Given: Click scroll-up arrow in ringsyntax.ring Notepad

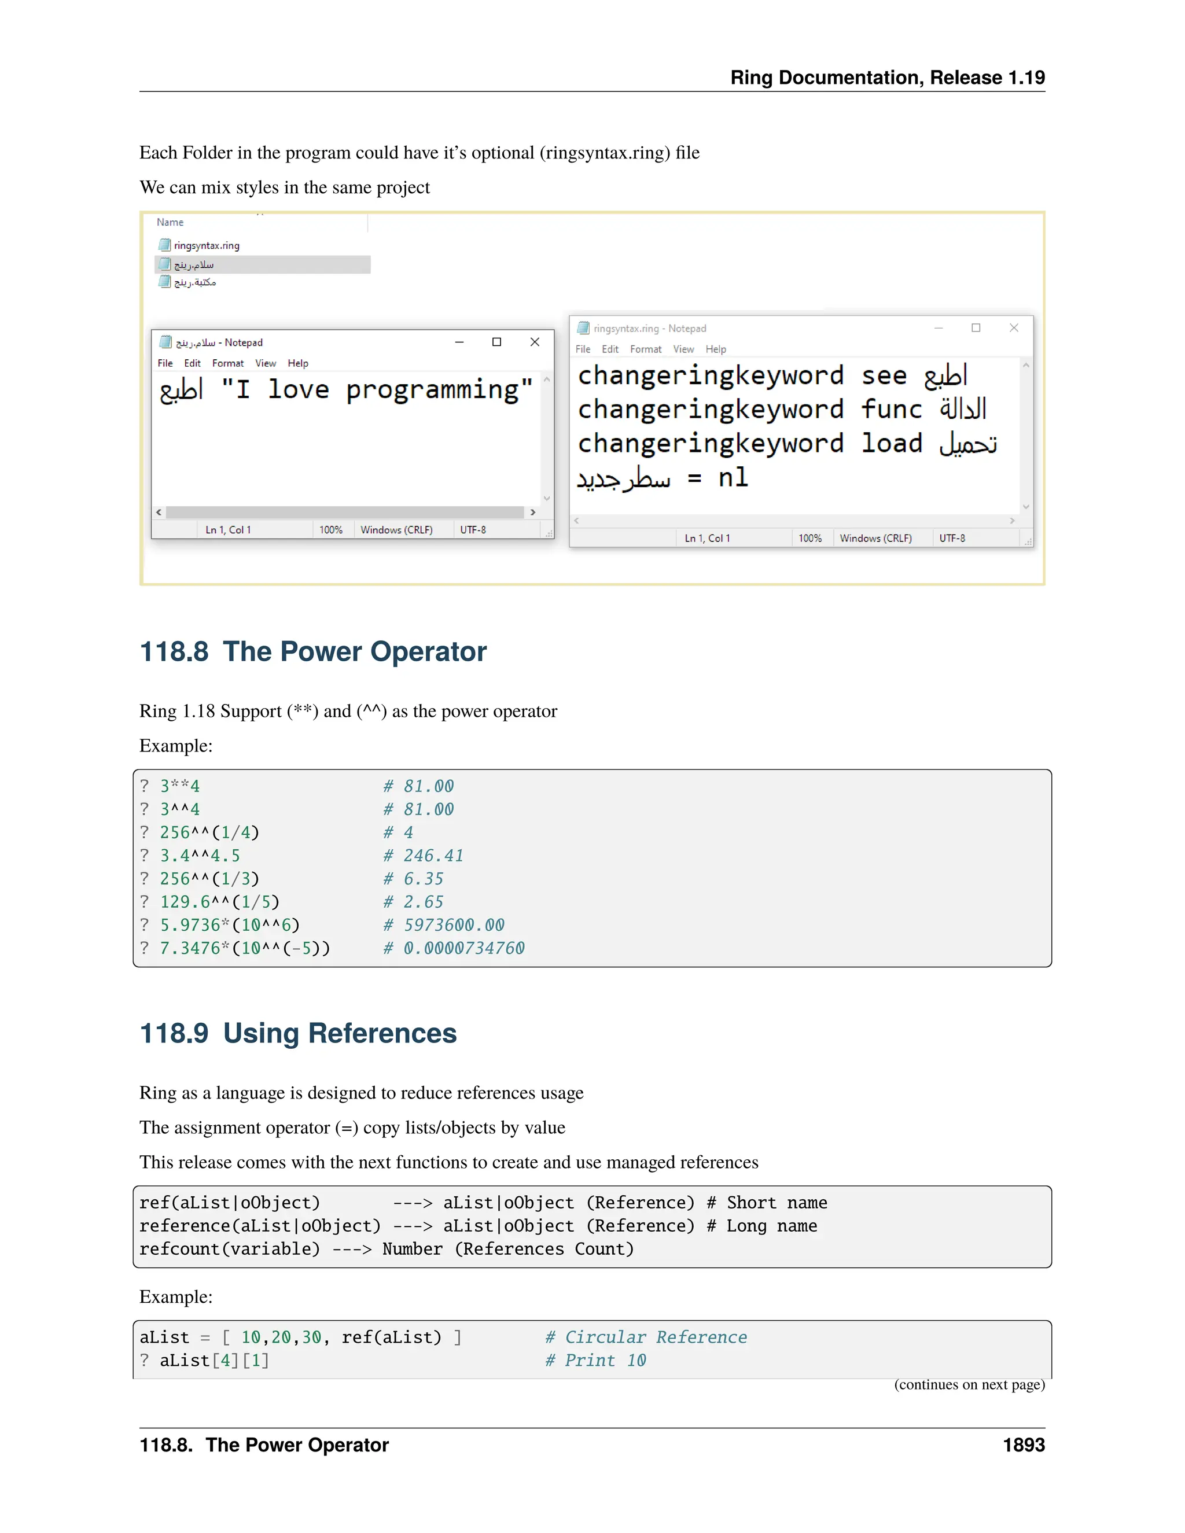Looking at the screenshot, I should 1026,365.
